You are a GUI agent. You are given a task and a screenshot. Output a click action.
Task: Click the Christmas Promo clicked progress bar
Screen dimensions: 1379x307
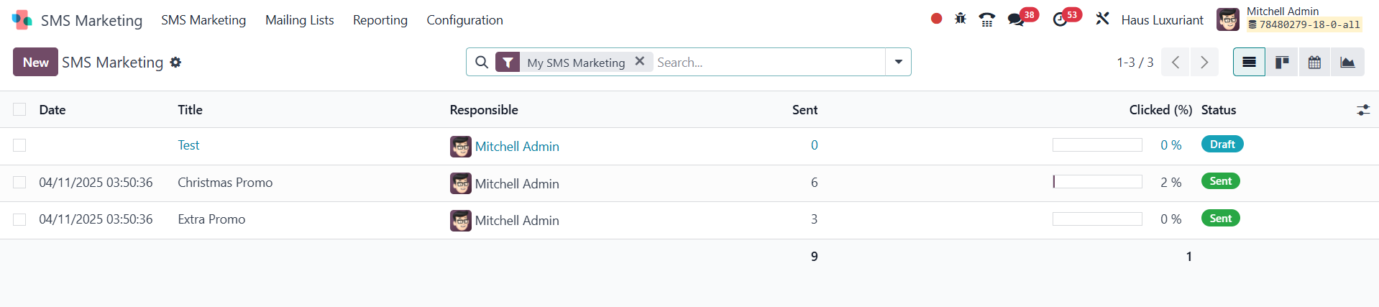click(x=1097, y=182)
